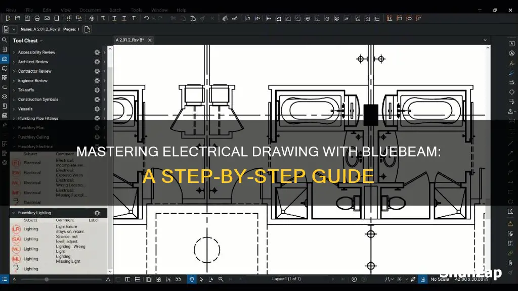Select the Diameter measurement tool icon

tap(308, 19)
